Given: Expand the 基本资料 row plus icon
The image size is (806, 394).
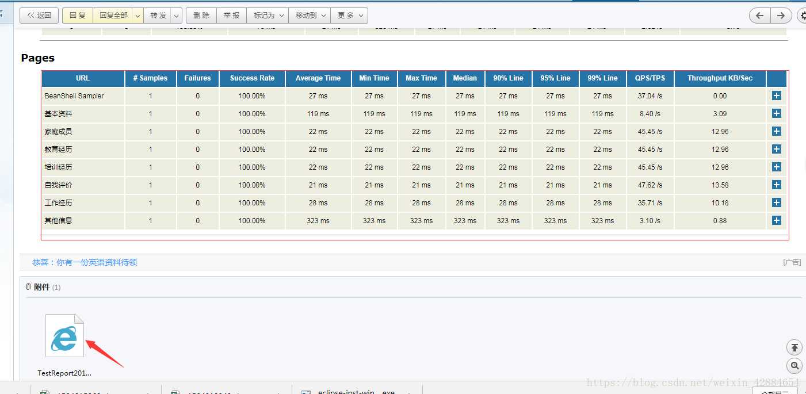Looking at the screenshot, I should 776,114.
